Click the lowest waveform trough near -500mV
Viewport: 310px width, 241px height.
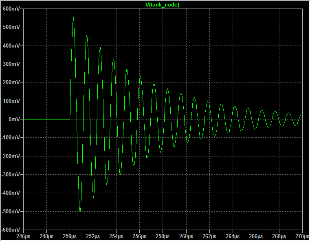click(x=80, y=211)
